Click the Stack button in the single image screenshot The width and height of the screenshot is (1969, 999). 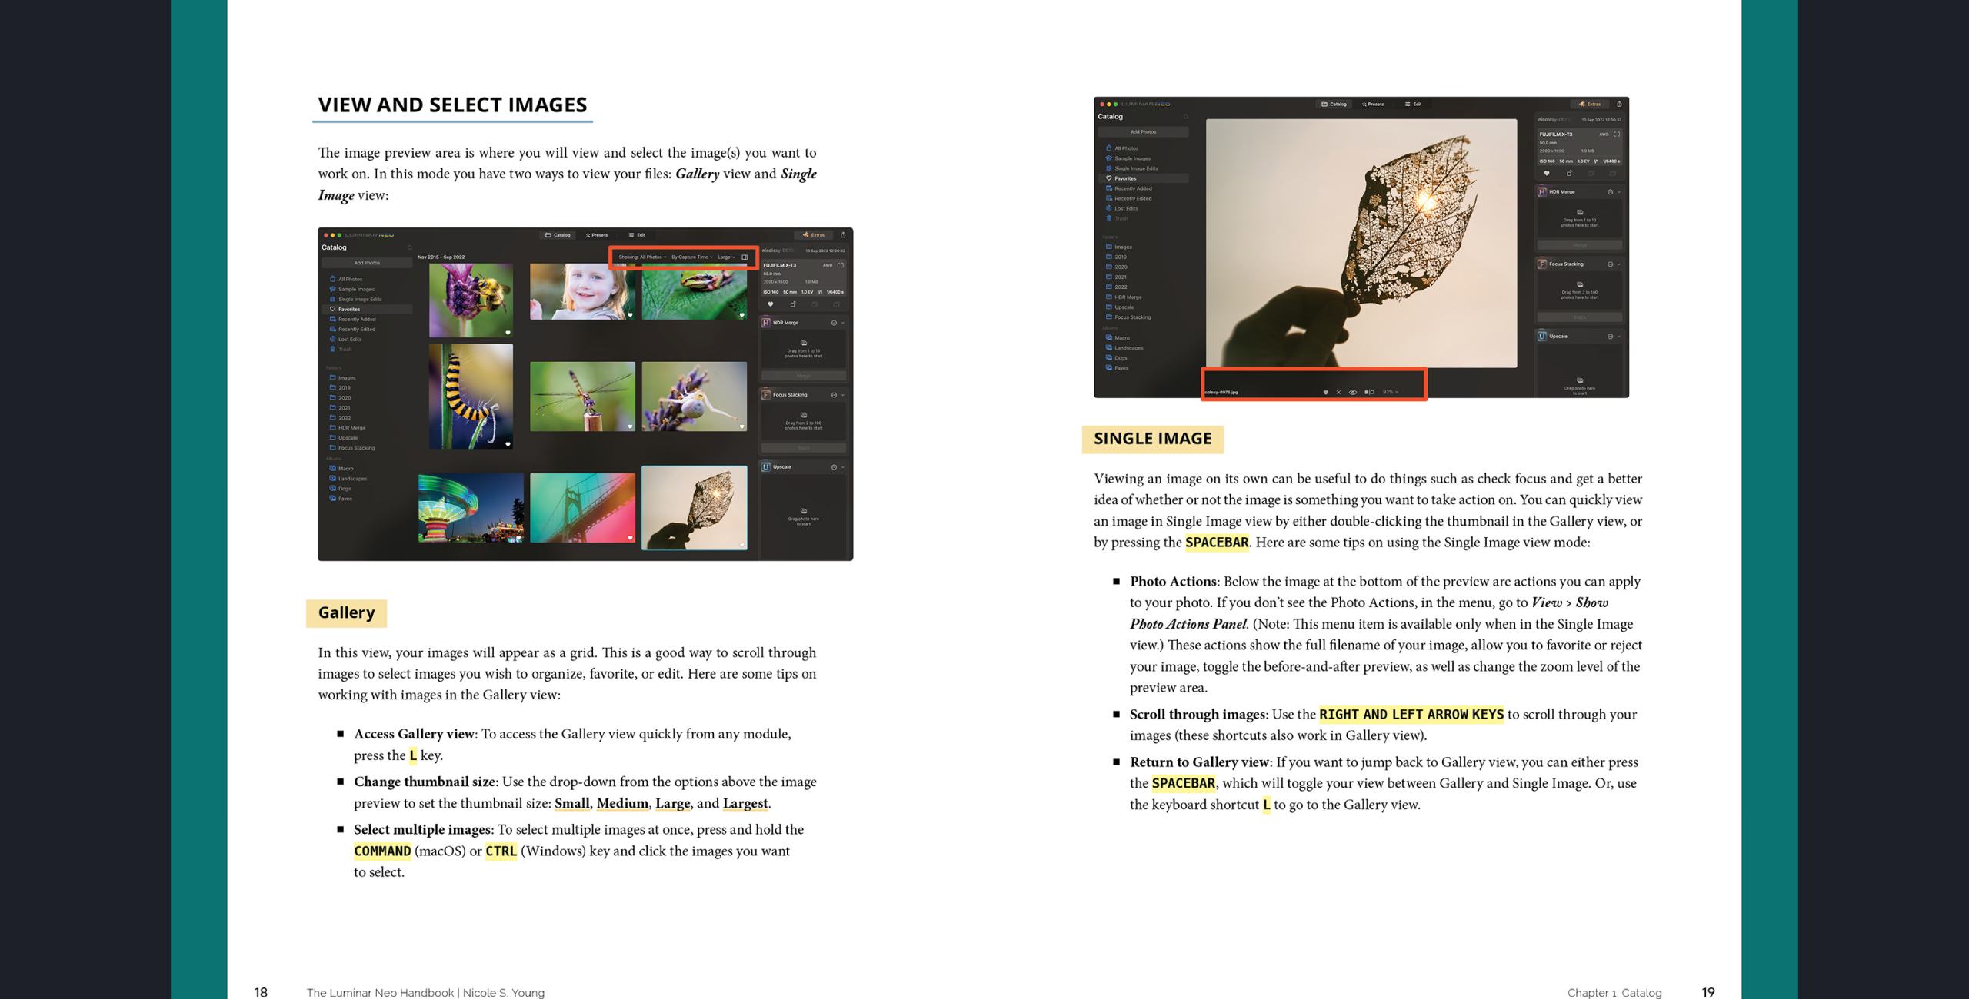[x=1580, y=317]
